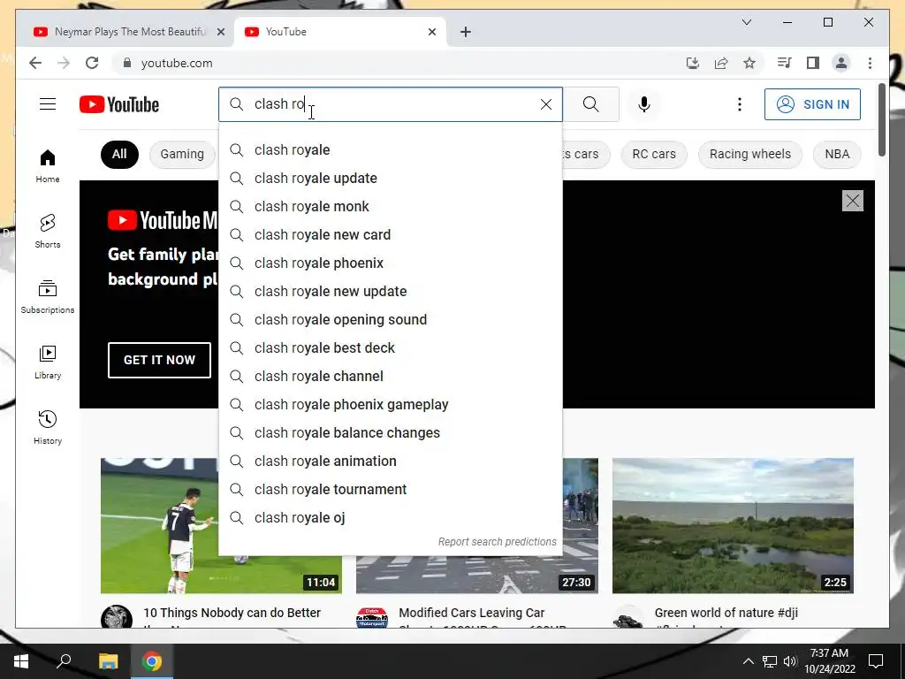Click the youtube.com address bar
This screenshot has width=905, height=679.
399,63
